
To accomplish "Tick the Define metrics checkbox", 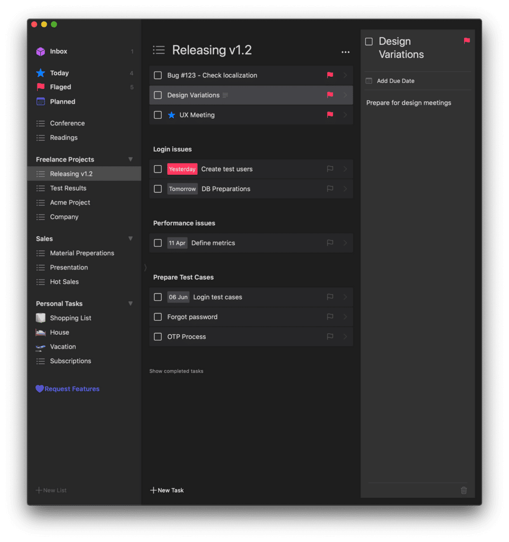I will coord(158,243).
